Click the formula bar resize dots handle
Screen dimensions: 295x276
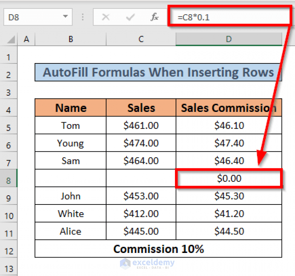[x=83, y=17]
